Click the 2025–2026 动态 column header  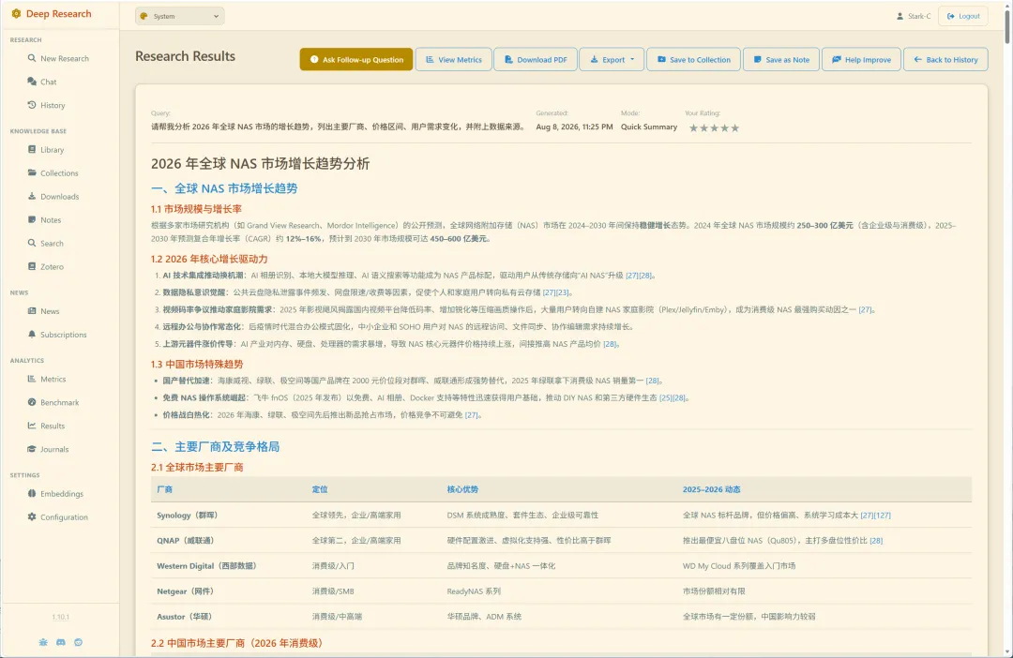pos(711,489)
